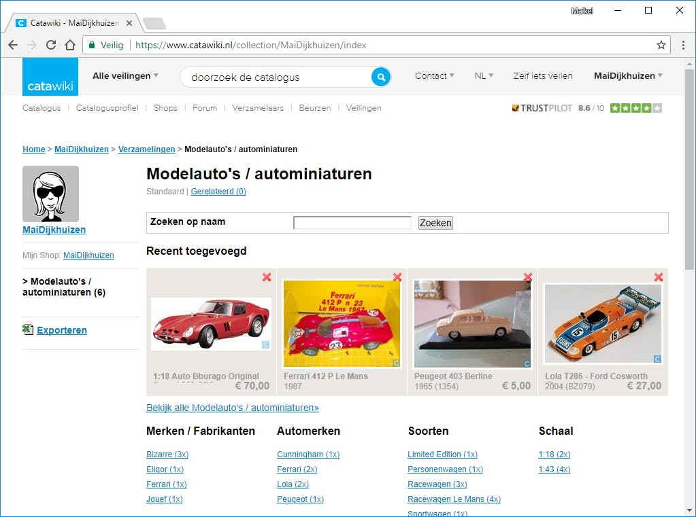Click the bookmark star in the address bar
Image resolution: width=696 pixels, height=517 pixels.
(x=661, y=45)
